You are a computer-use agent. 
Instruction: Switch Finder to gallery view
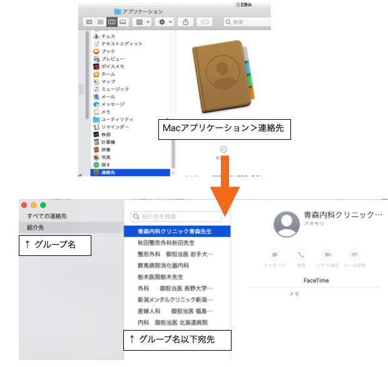coord(123,22)
